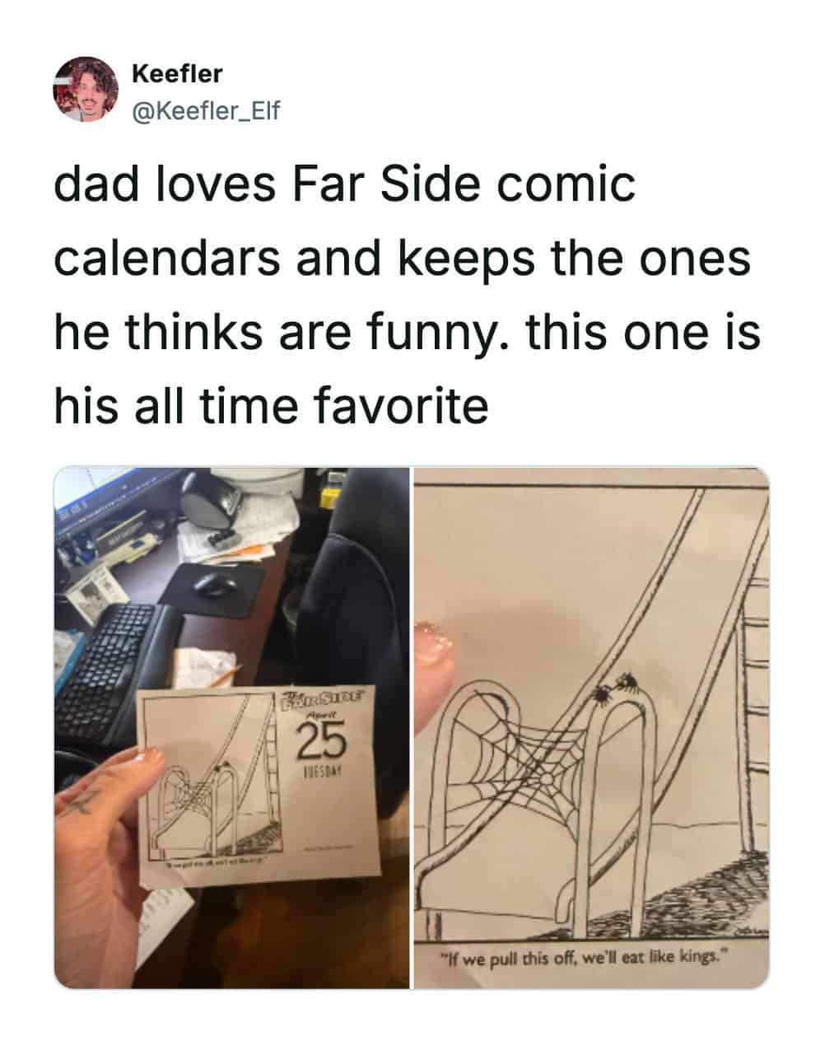Open the right close-up comic photo
This screenshot has width=820, height=1041.
(590, 727)
